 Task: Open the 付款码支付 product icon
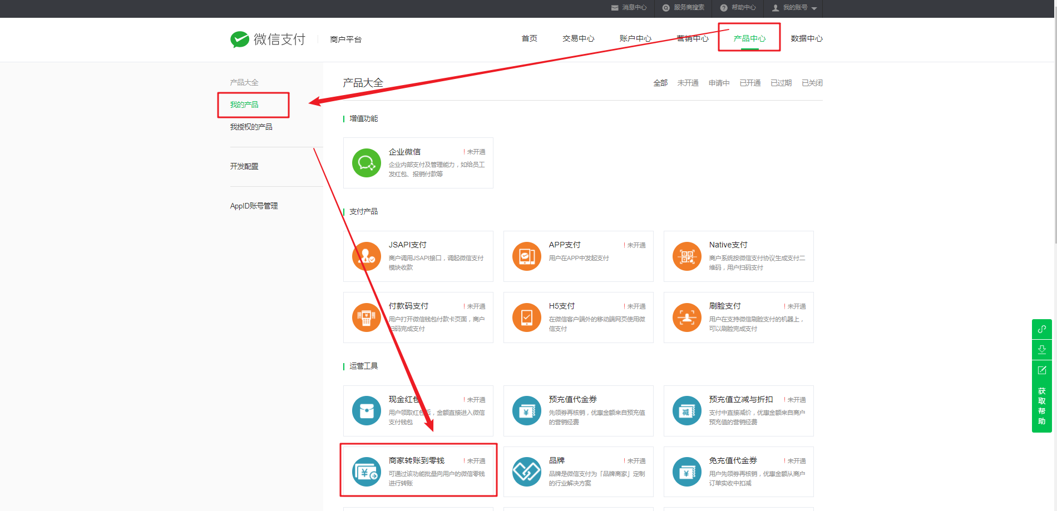tap(367, 317)
